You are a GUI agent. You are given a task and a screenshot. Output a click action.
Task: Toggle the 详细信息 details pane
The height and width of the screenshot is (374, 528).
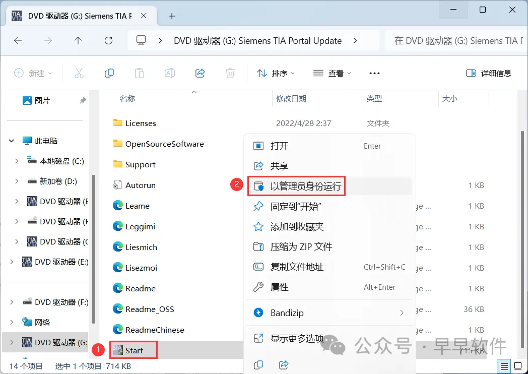pyautogui.click(x=489, y=73)
